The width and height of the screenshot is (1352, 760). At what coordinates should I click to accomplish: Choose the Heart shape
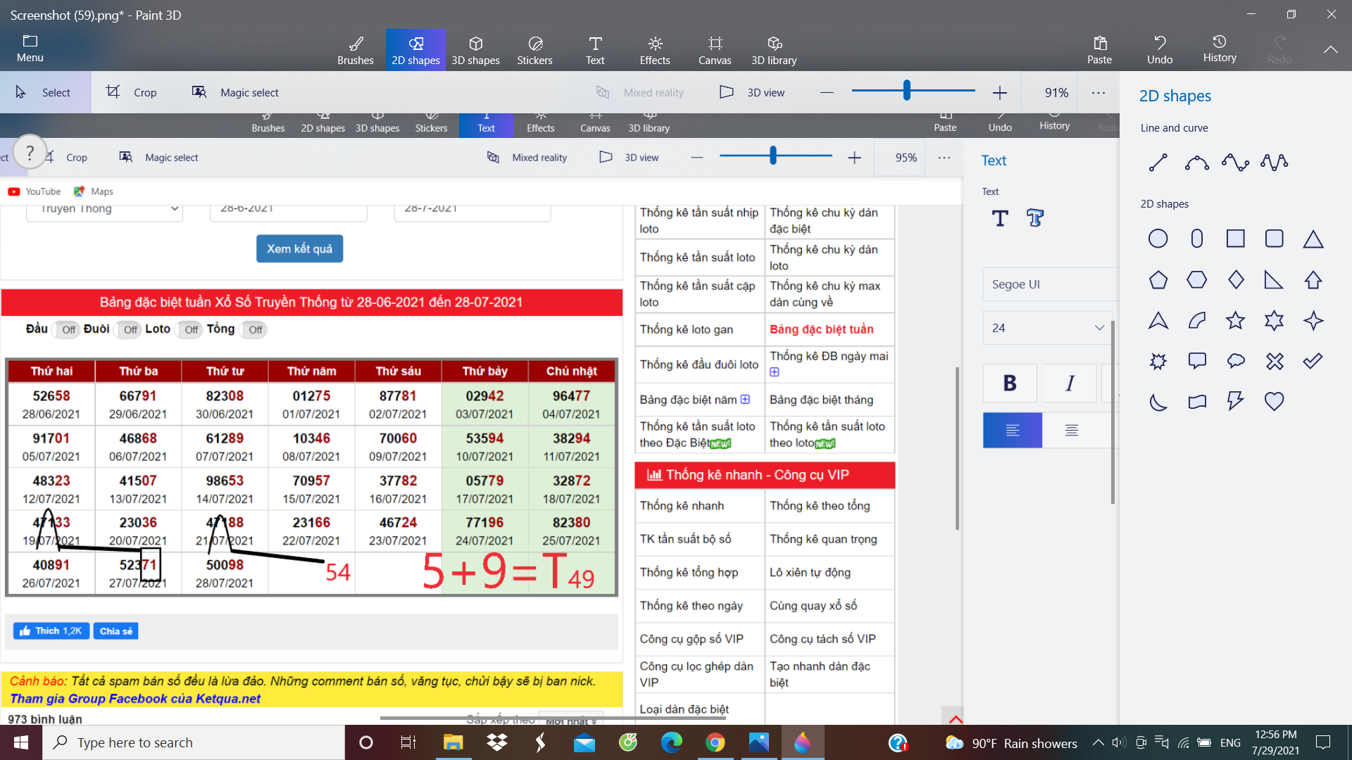1275,402
